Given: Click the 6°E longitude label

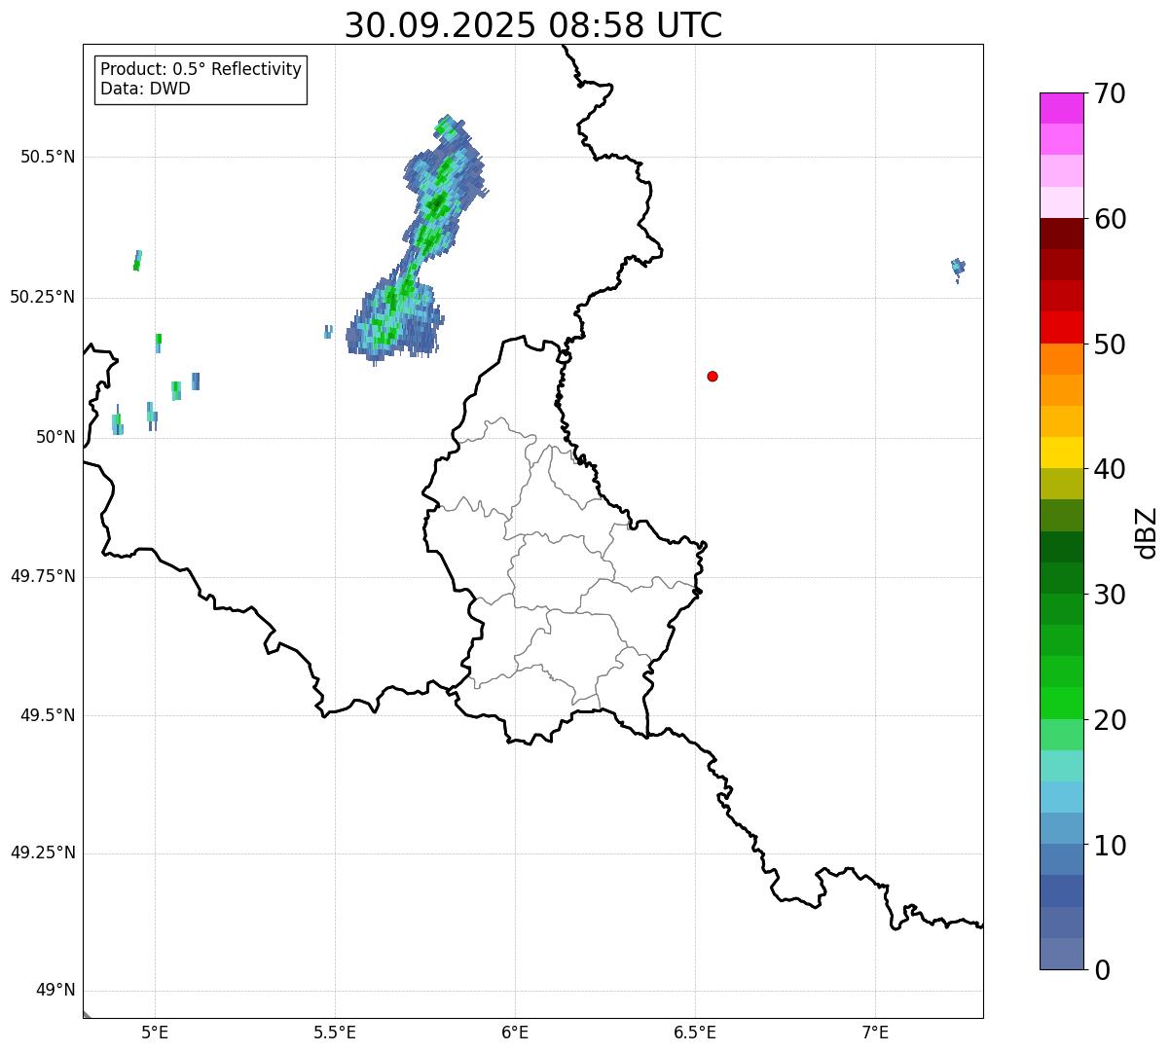Looking at the screenshot, I should [x=515, y=1032].
